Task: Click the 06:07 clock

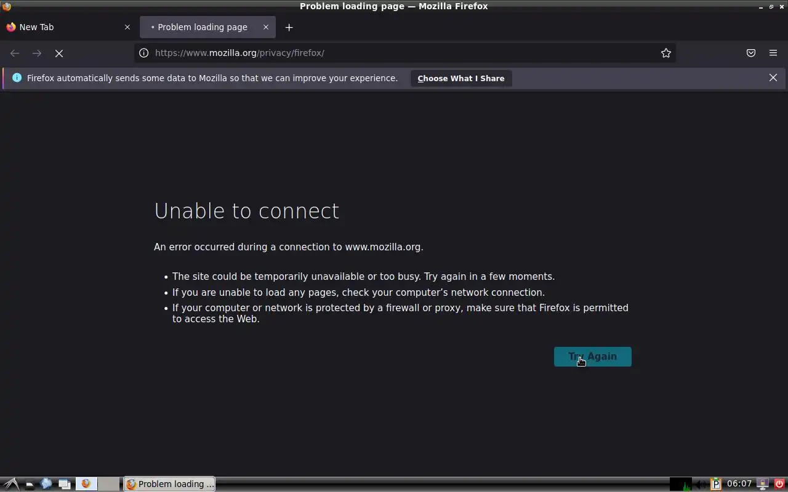Action: pos(739,484)
